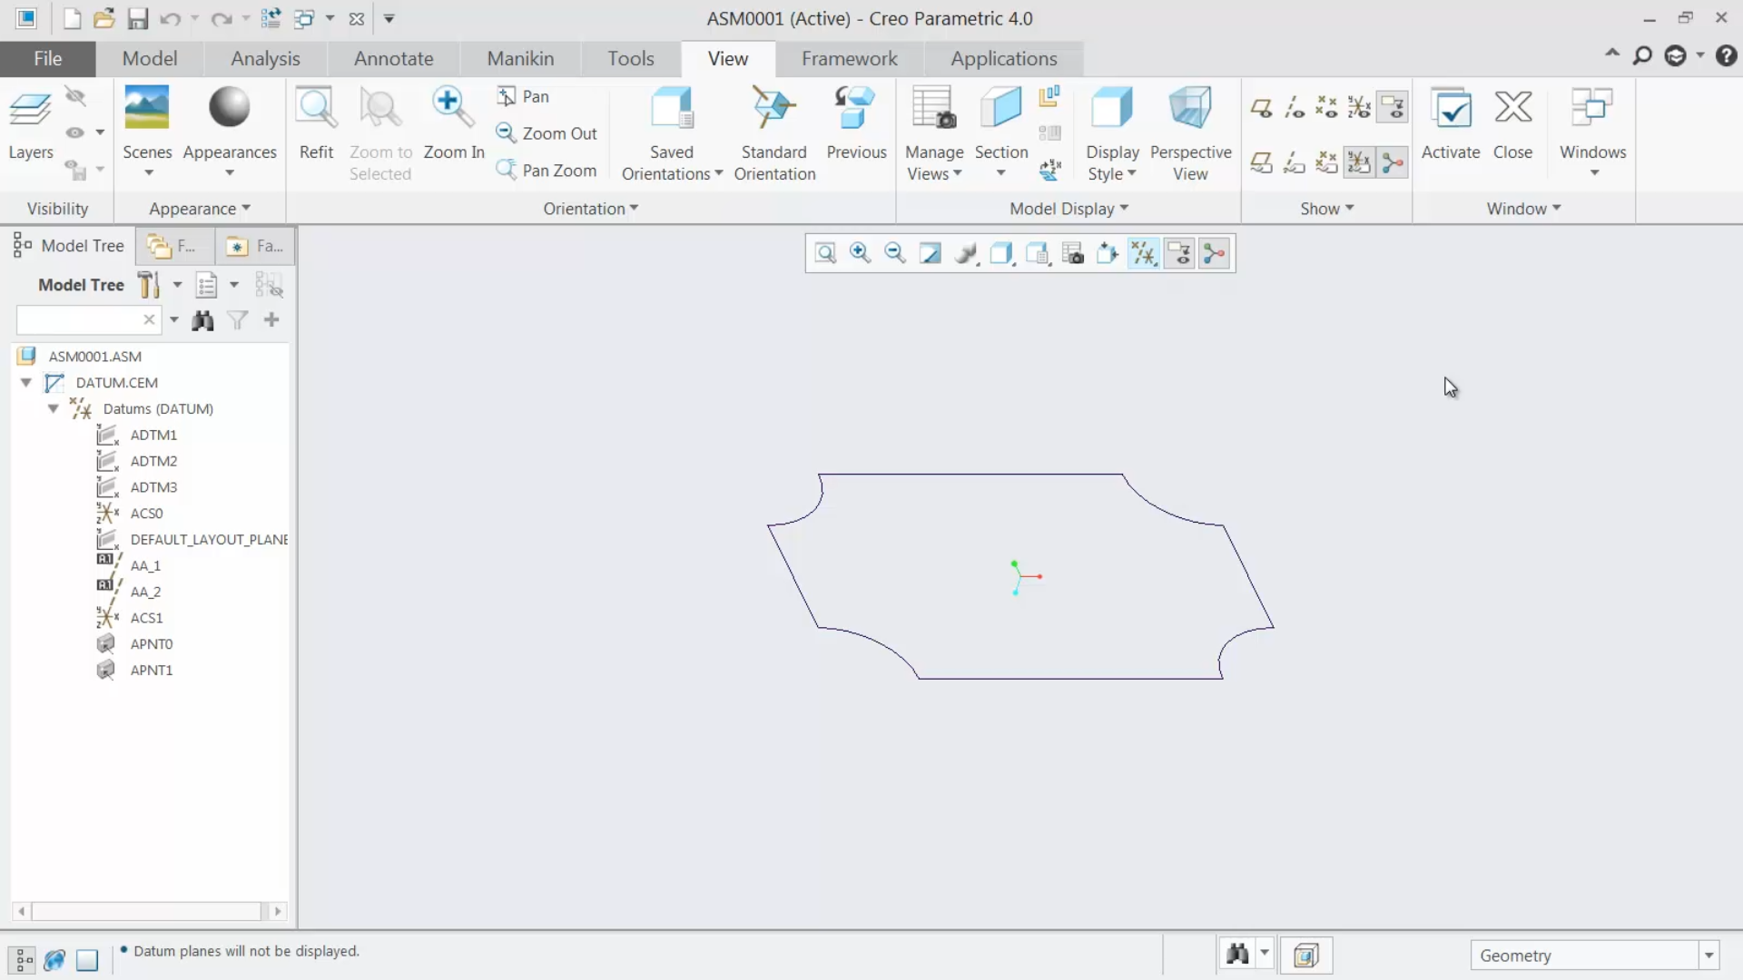Collapse the Datums (DATUM) node
This screenshot has height=980, width=1743.
54,409
